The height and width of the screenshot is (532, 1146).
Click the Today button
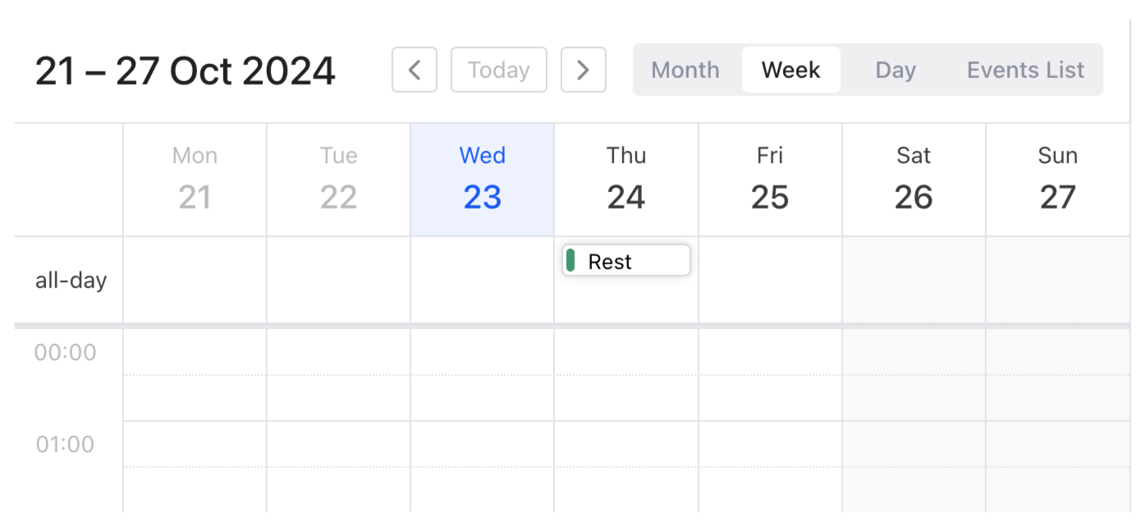click(x=498, y=70)
